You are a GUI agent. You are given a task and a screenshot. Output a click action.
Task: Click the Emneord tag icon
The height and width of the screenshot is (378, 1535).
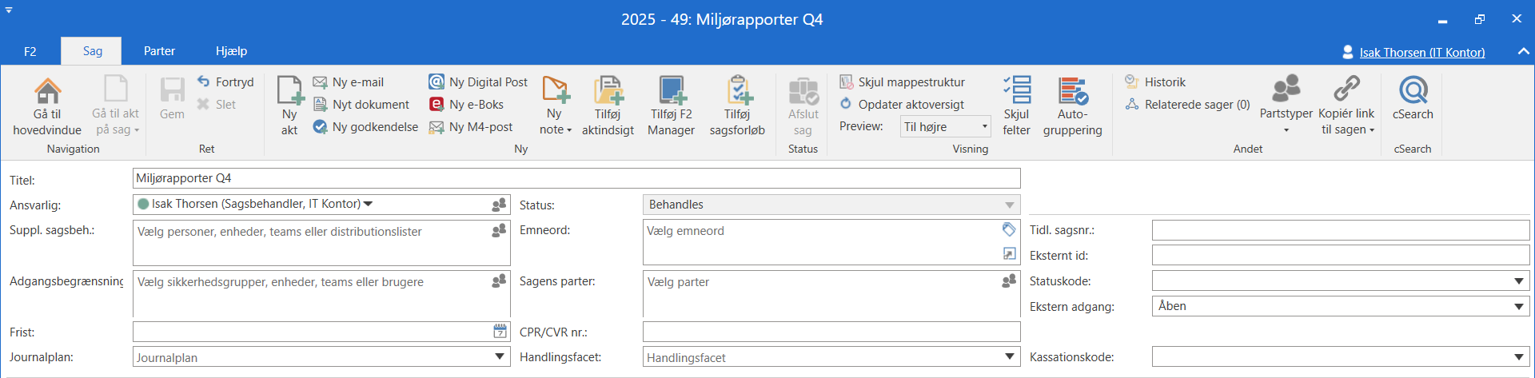click(x=1009, y=229)
